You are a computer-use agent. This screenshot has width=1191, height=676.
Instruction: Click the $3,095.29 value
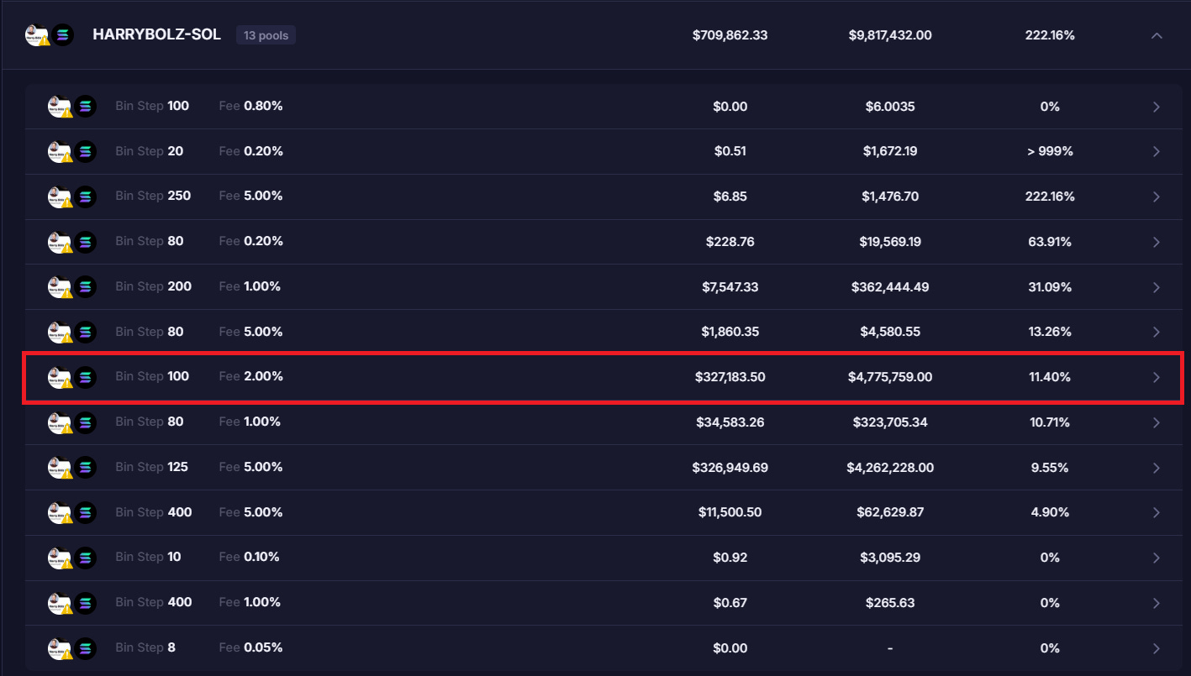890,558
